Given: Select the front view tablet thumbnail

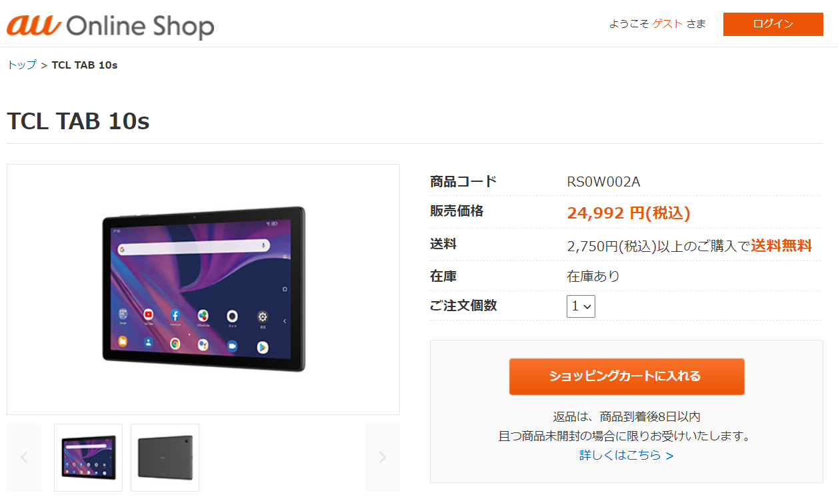Looking at the screenshot, I should [89, 457].
